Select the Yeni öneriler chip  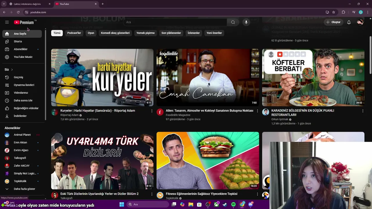(x=214, y=33)
